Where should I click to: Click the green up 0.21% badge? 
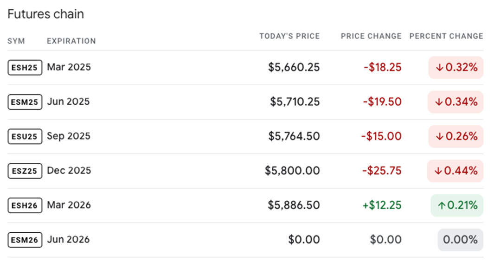456,205
